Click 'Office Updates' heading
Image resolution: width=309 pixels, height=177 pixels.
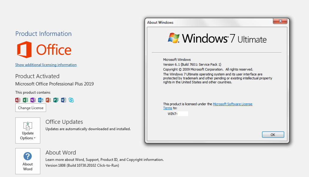[x=64, y=122]
